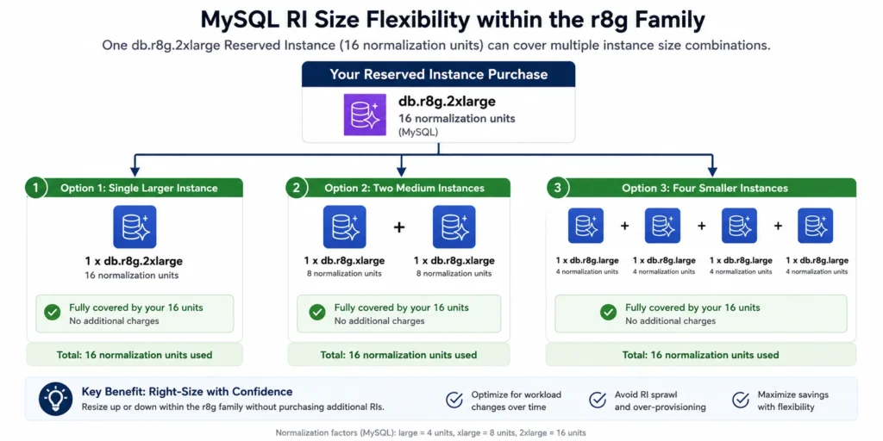The image size is (883, 441).
Task: Click the rightmost 1 x db.r8g.large label
Action: coord(817,260)
